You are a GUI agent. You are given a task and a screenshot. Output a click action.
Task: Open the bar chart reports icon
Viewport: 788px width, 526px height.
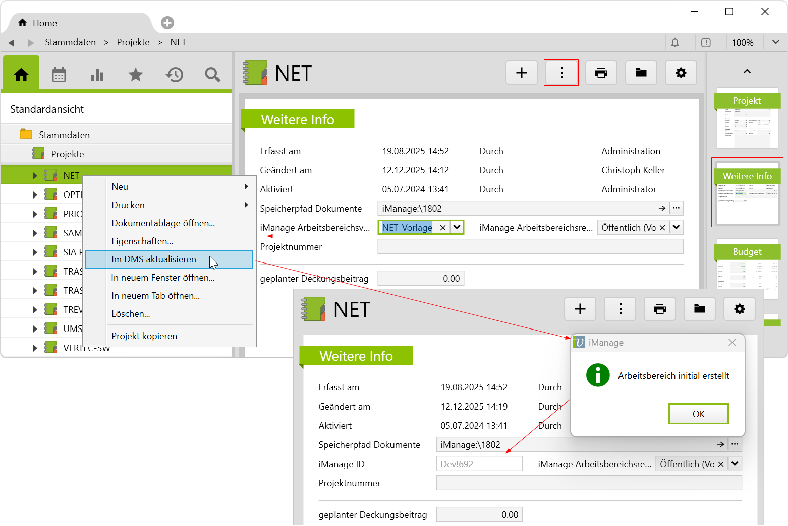tap(97, 75)
